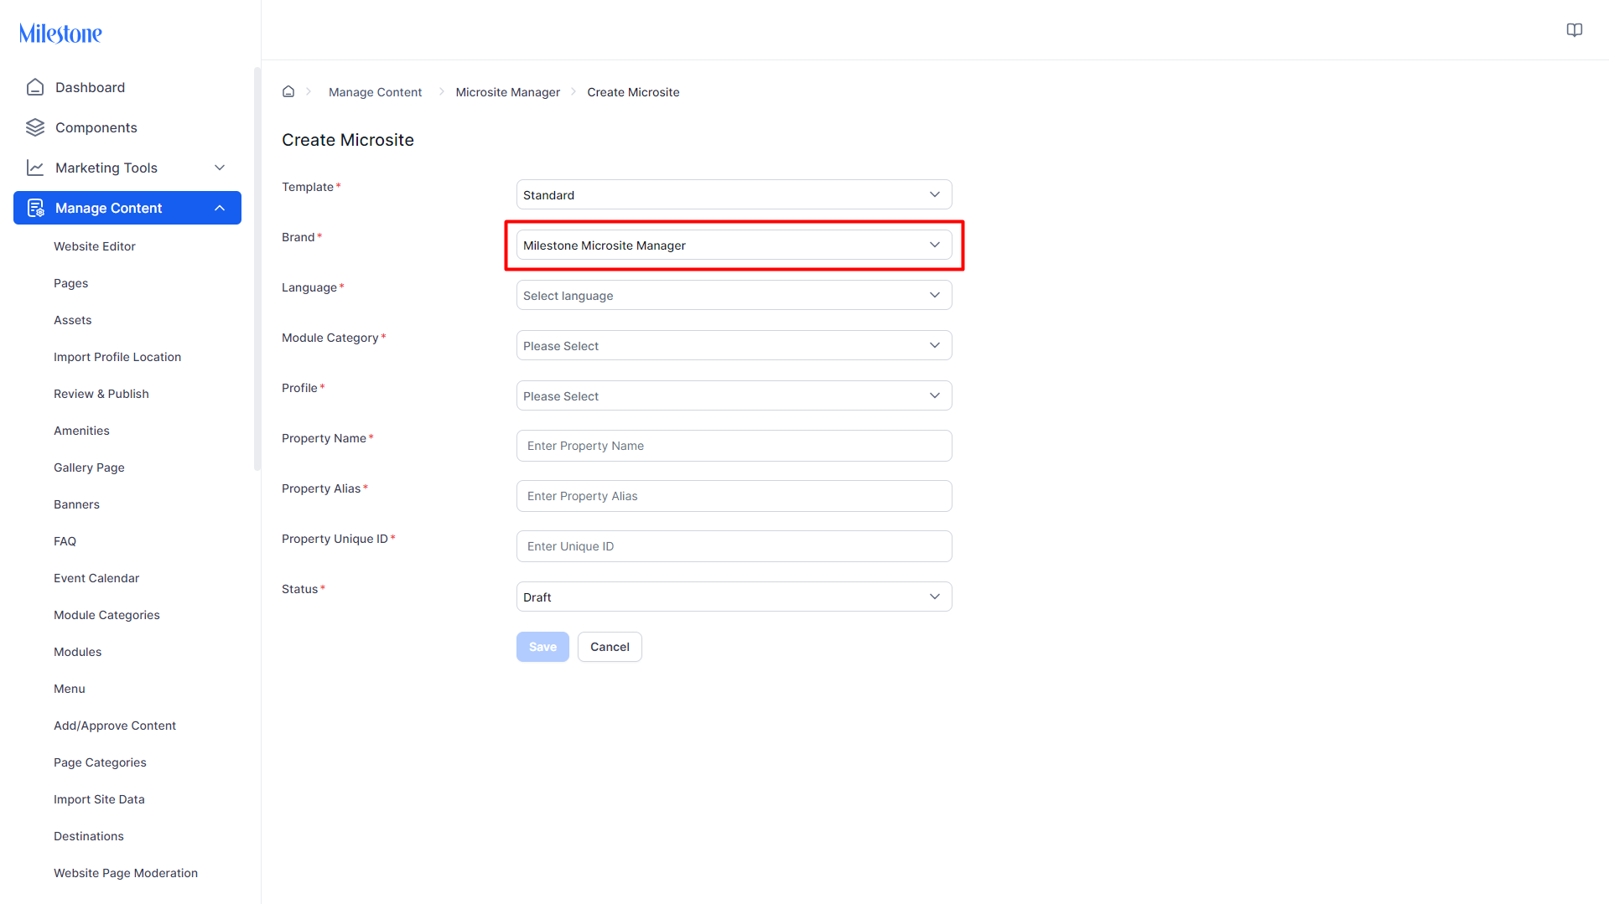Click the Template field label
The height and width of the screenshot is (904, 1609).
click(x=308, y=187)
